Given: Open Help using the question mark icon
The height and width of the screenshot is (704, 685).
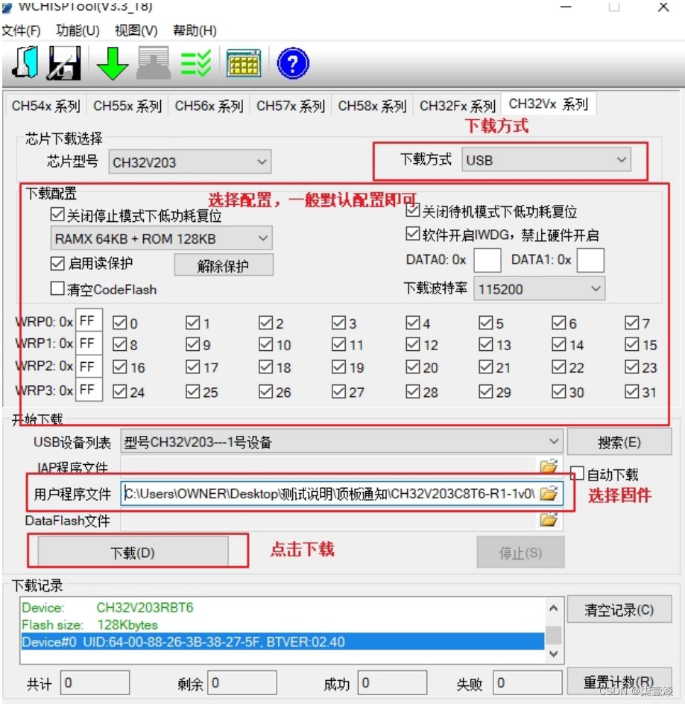Looking at the screenshot, I should tap(291, 63).
